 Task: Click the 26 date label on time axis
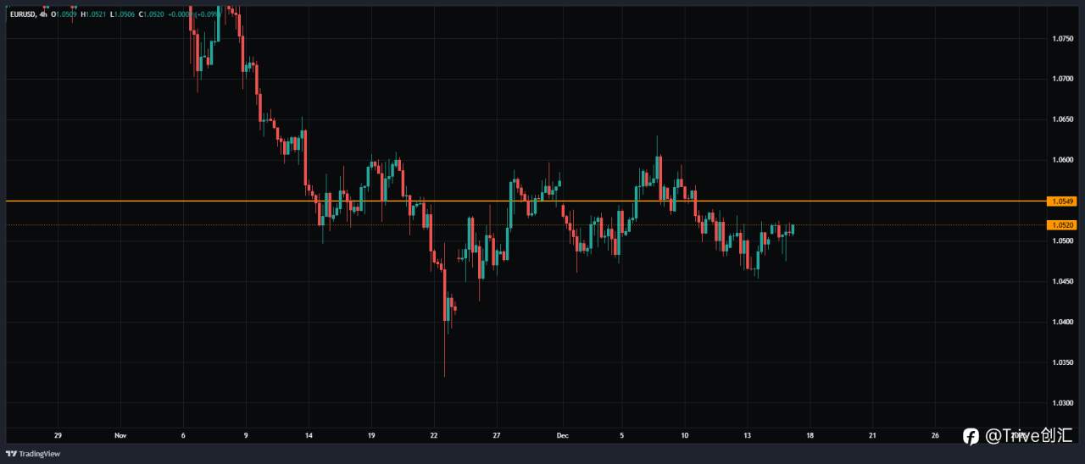tap(935, 435)
